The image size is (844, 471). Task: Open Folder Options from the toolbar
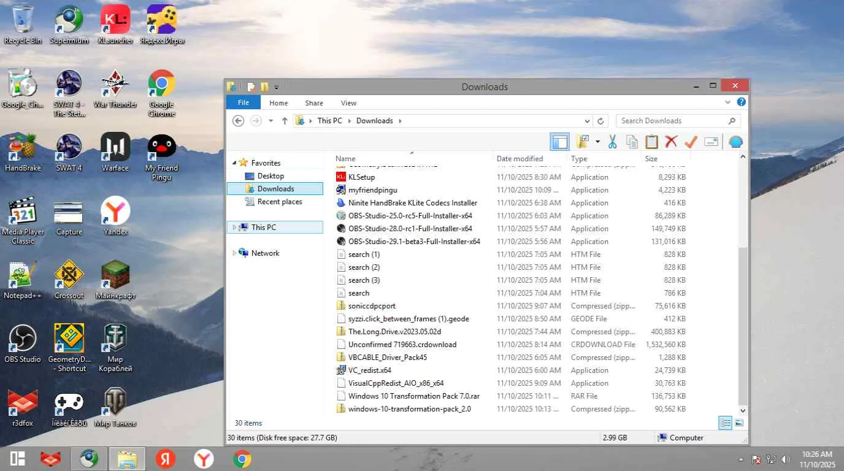(583, 142)
